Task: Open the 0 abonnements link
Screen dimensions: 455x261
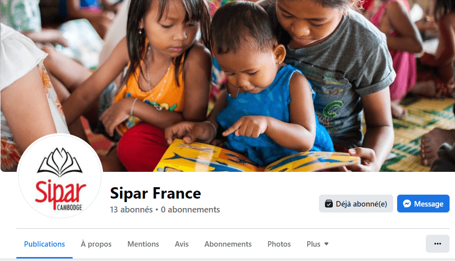Action: tap(190, 209)
